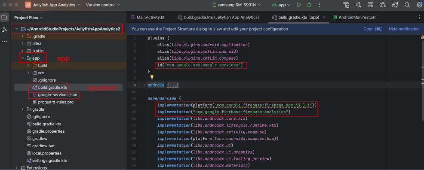The image size is (424, 170).
Task: Expand the build folder under app
Action: 28,65
